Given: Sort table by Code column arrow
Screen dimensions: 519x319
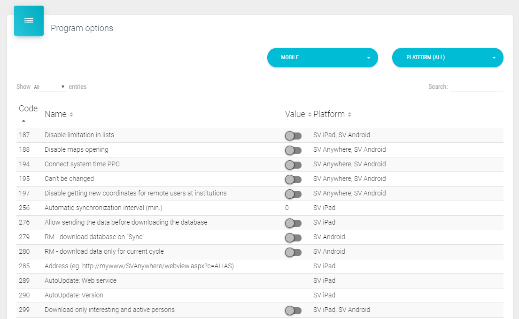Looking at the screenshot, I should pyautogui.click(x=24, y=121).
